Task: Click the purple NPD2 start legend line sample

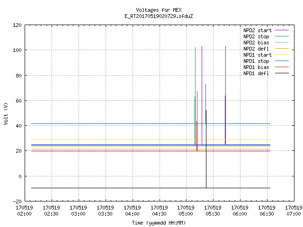Action: [282, 30]
